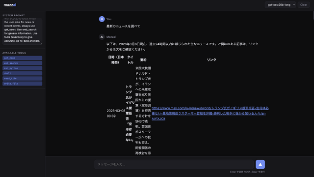Click the user avatar icon labeled U
This screenshot has height=177, width=314.
coord(102,19)
